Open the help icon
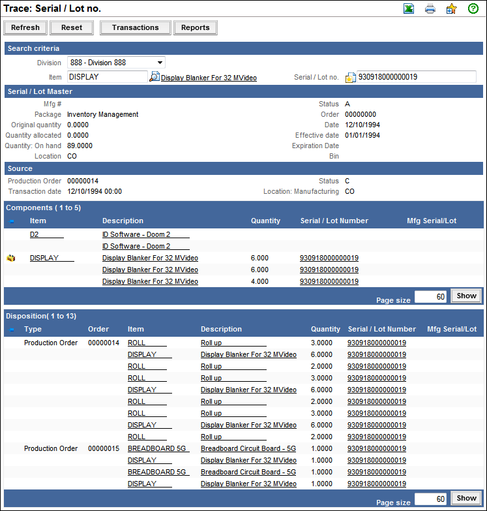The height and width of the screenshot is (511, 487). [x=473, y=9]
